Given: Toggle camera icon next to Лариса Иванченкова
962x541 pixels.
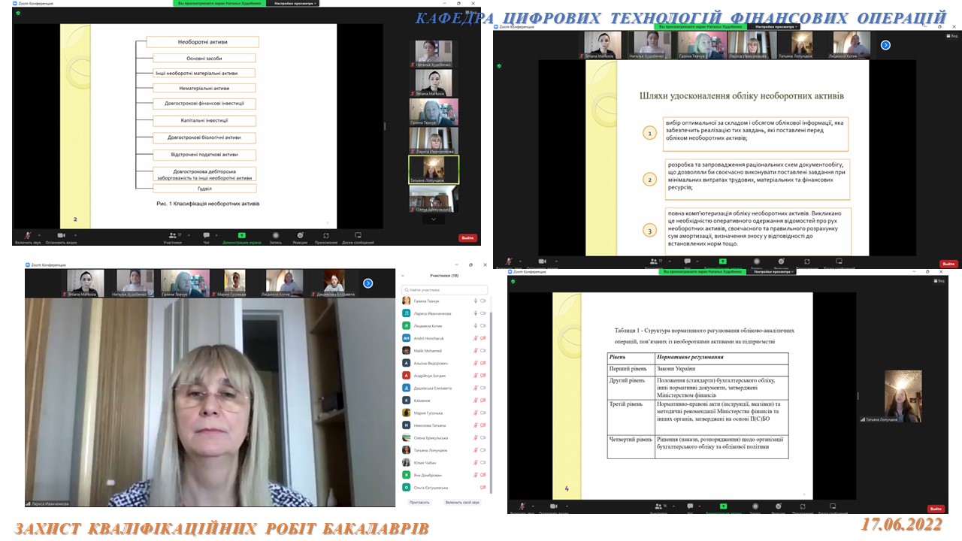Looking at the screenshot, I should point(483,313).
